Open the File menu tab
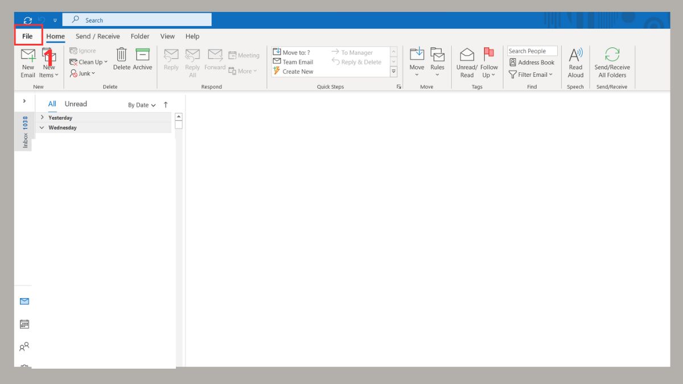Viewport: 683px width, 384px height. pyautogui.click(x=27, y=36)
